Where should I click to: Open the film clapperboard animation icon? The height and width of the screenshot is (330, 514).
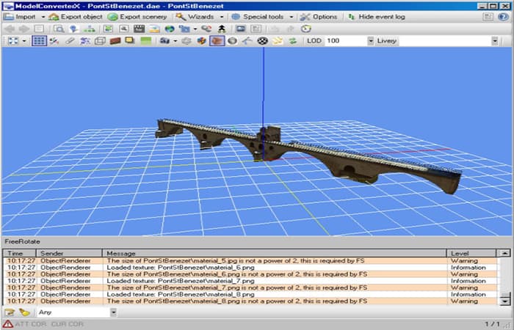coord(140,29)
